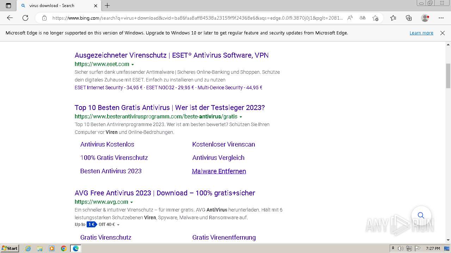Screen dimensions: 451x253
Task: Open the volume speaker tray icon
Action: click(401, 248)
